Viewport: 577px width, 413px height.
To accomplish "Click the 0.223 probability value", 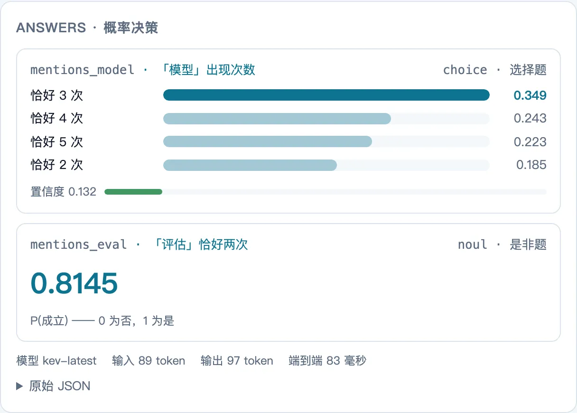I will tap(530, 141).
